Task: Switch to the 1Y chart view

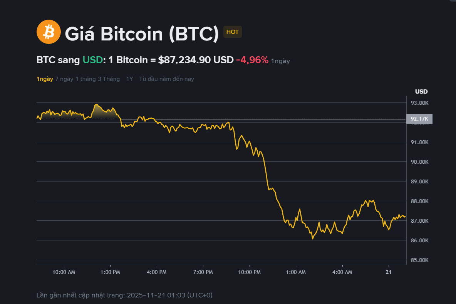Action: tap(129, 79)
